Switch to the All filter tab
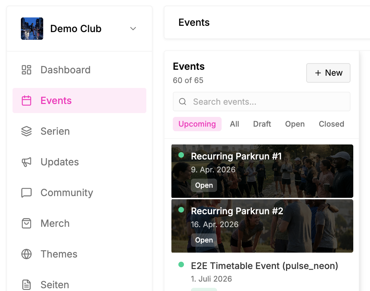370x291 pixels. coord(234,124)
